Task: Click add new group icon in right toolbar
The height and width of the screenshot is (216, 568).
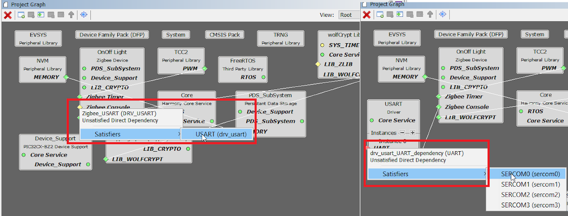Action: click(x=380, y=15)
